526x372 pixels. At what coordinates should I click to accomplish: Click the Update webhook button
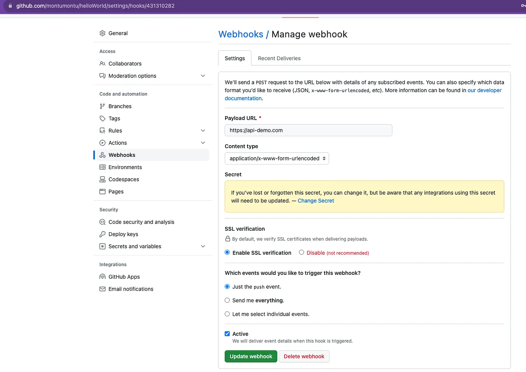click(251, 356)
